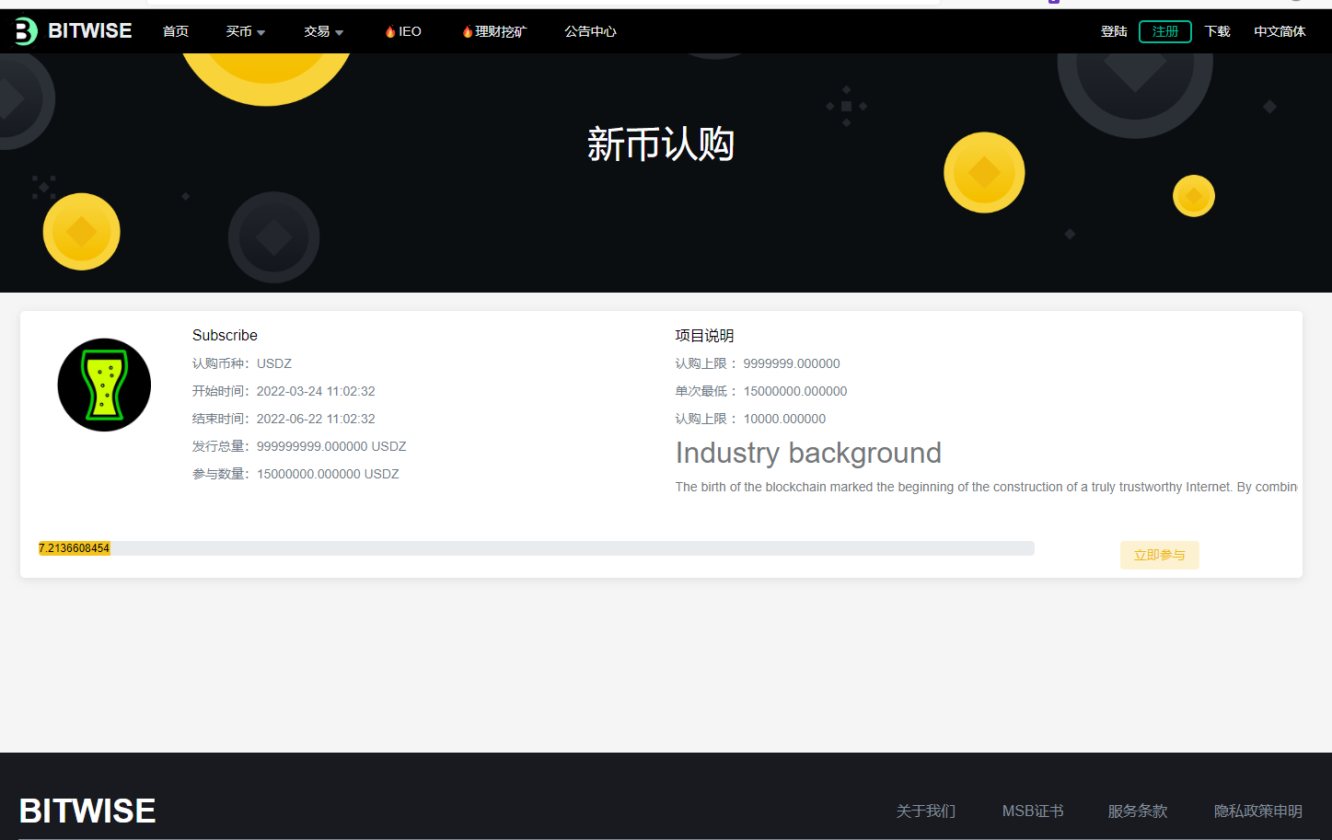Open the 中文简体 language selector
The height and width of the screenshot is (840, 1332).
[x=1280, y=31]
